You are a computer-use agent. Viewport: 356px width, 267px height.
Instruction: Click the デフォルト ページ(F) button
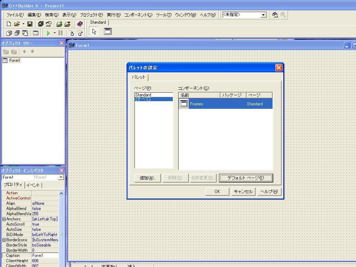click(246, 178)
